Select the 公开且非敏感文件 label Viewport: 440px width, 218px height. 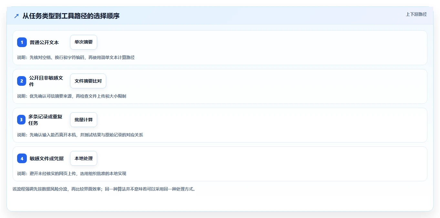tap(46, 81)
